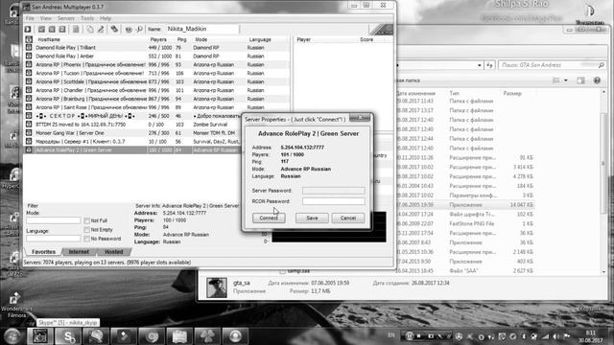Click the toolbar icon just left of the round settings icon

[x=114, y=30]
